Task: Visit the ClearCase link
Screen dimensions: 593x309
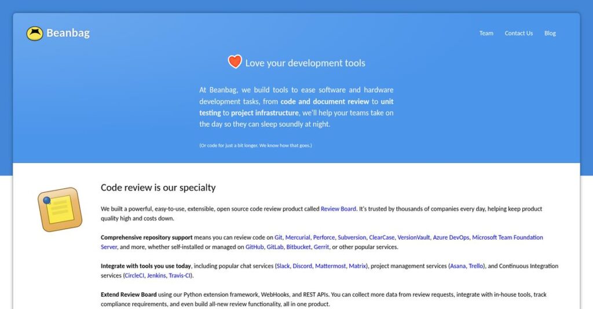Action: (x=382, y=238)
